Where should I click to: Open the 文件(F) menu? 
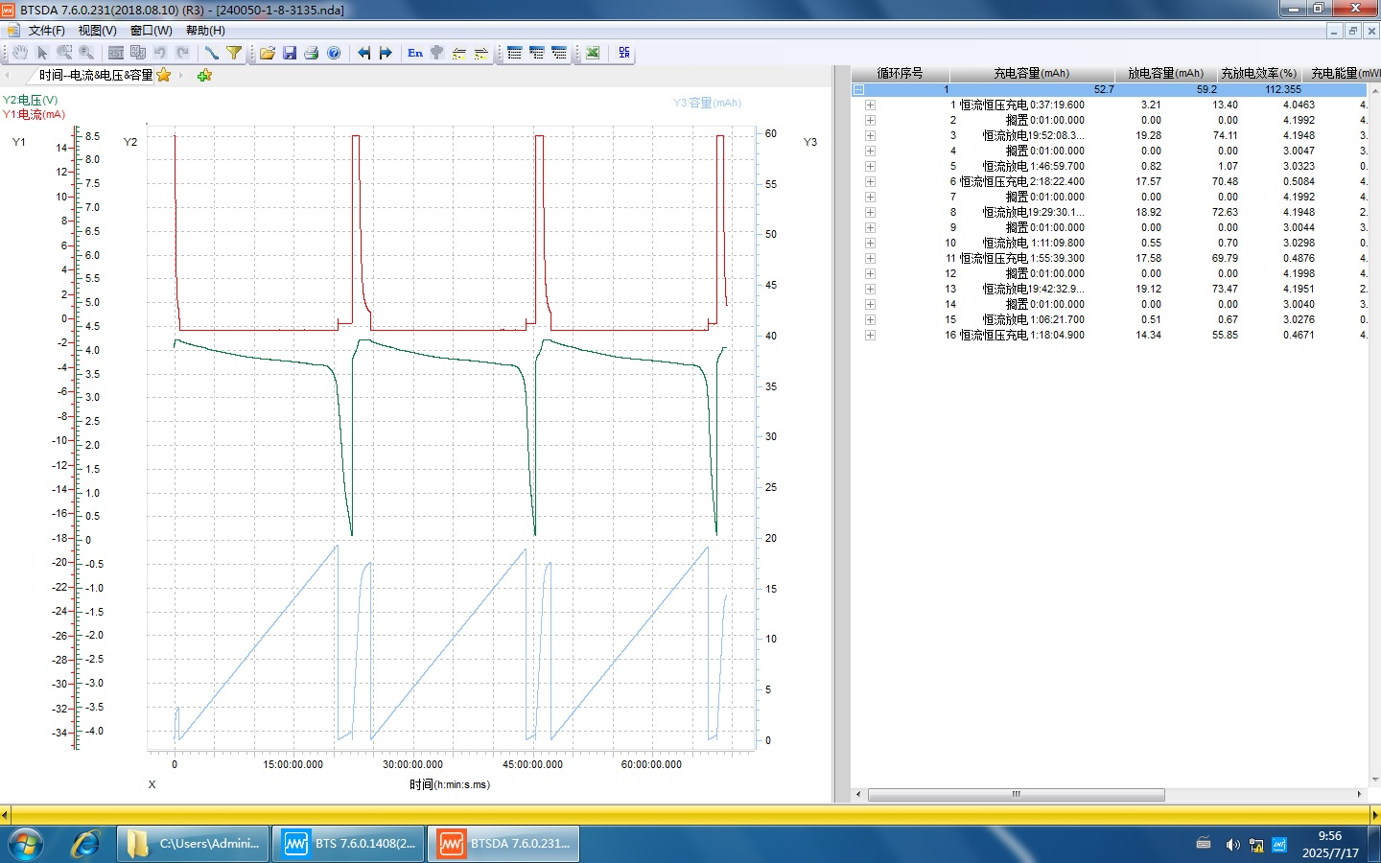pyautogui.click(x=46, y=31)
